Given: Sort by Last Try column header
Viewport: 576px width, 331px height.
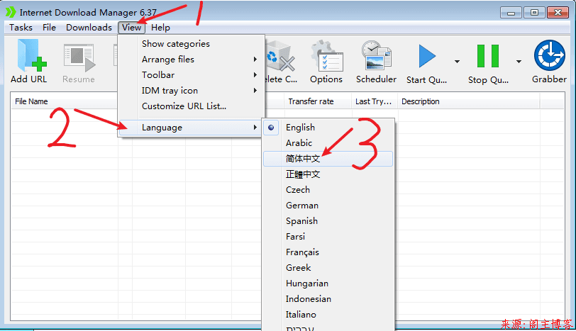Looking at the screenshot, I should 375,101.
